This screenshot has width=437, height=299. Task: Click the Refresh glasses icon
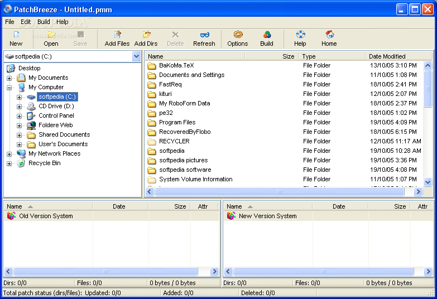coord(205,35)
